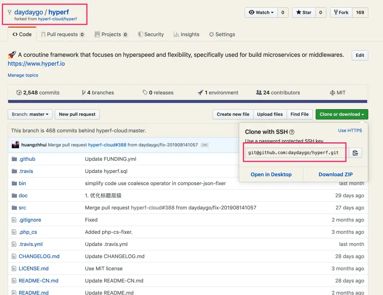
Task: Open the doc folder
Action: pyautogui.click(x=23, y=195)
